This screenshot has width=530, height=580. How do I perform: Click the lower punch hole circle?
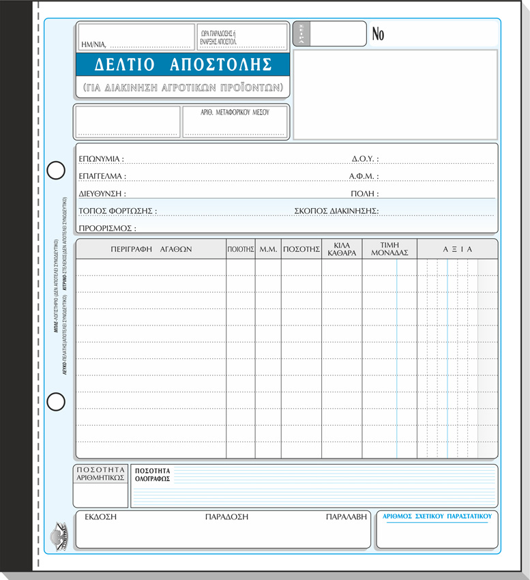[x=56, y=402]
